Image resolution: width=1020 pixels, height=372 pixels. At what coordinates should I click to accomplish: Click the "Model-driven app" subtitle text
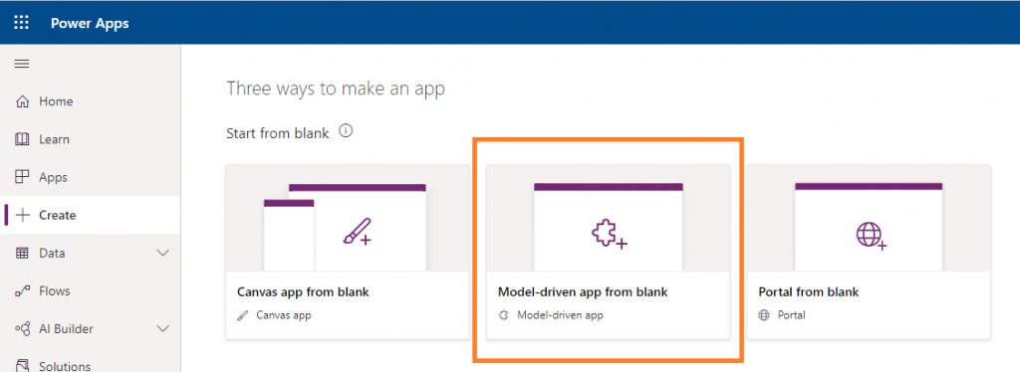[x=560, y=315]
